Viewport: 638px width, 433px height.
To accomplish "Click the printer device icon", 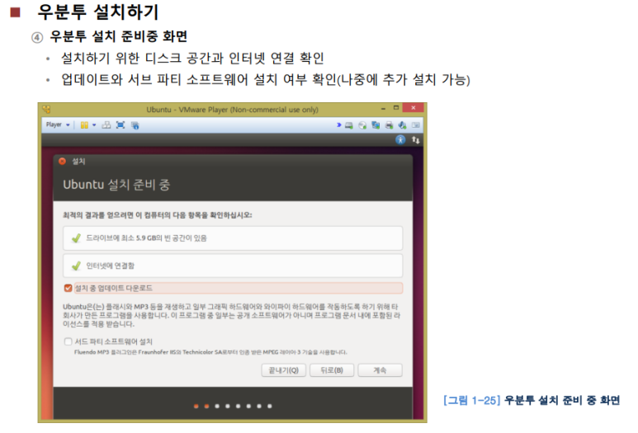I will pyautogui.click(x=389, y=125).
